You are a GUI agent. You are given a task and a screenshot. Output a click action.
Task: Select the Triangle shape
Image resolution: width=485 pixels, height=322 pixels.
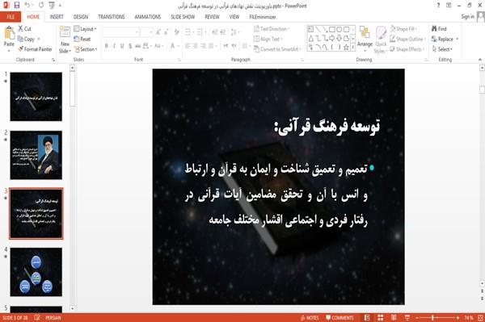(x=311, y=38)
